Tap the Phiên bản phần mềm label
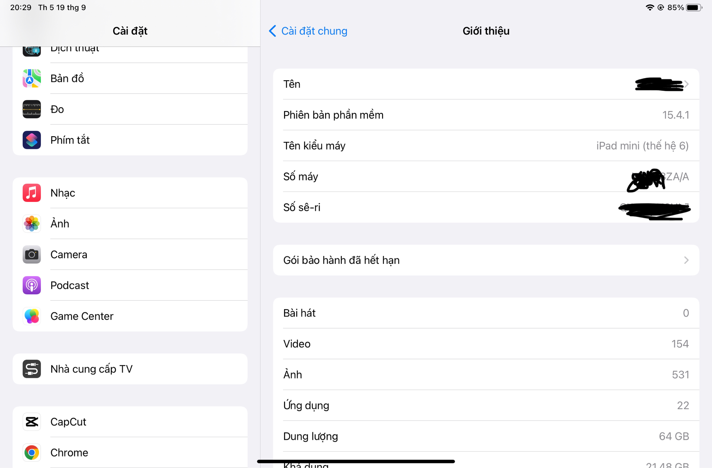712x468 pixels. click(x=333, y=115)
